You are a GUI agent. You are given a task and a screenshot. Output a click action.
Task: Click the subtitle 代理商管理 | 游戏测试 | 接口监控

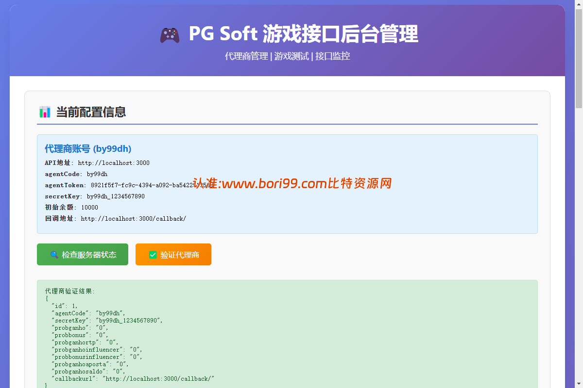coord(287,56)
